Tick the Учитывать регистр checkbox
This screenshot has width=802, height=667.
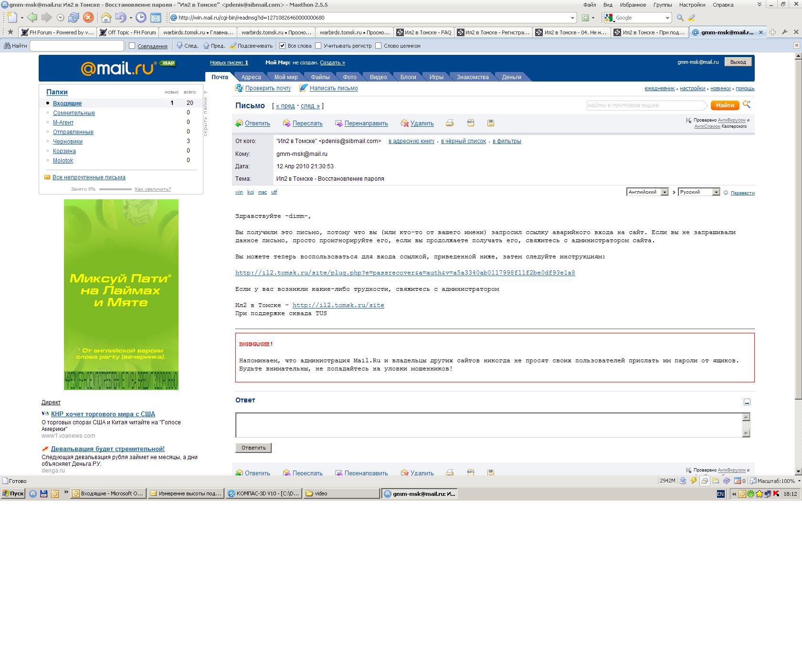tap(318, 46)
